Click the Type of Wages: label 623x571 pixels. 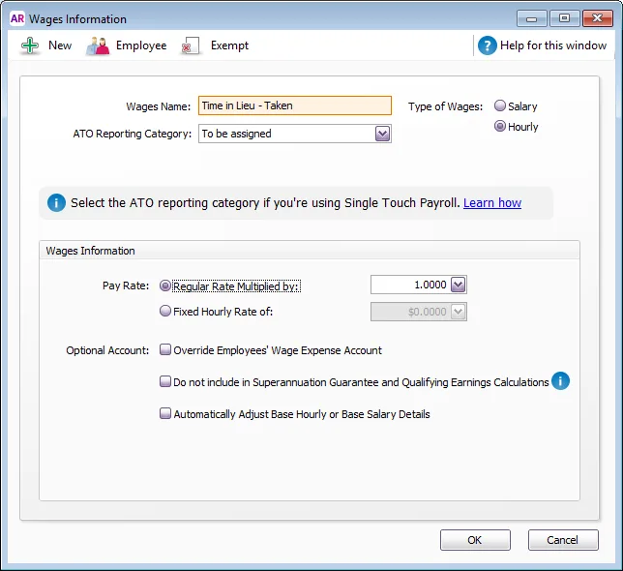tap(445, 106)
